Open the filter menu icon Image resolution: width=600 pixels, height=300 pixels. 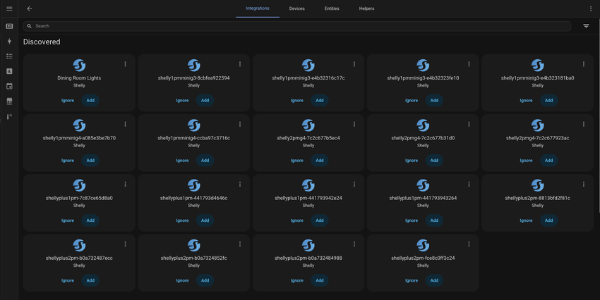586,26
